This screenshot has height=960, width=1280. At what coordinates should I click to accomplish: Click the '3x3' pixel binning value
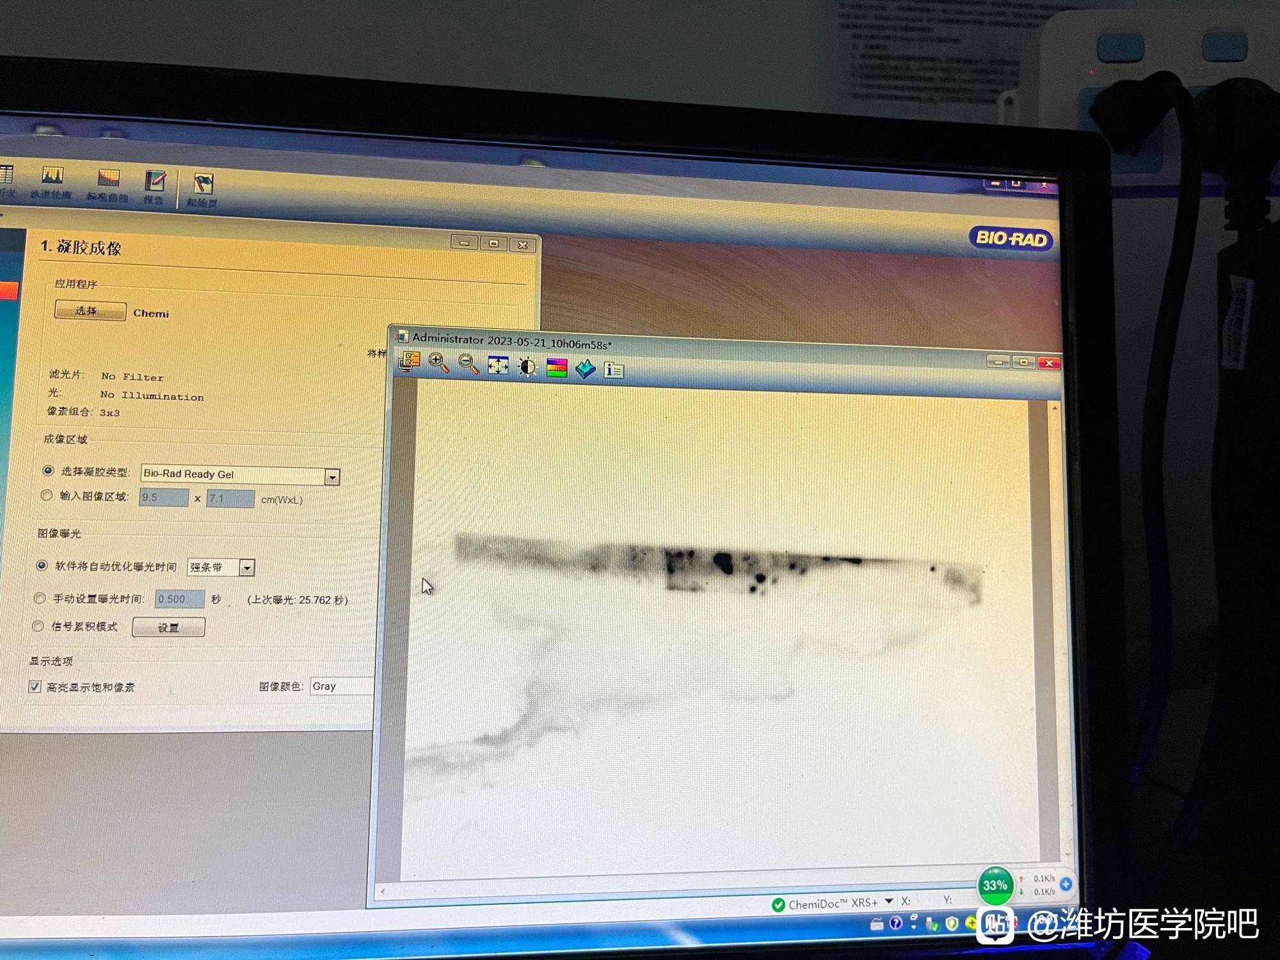click(x=109, y=413)
